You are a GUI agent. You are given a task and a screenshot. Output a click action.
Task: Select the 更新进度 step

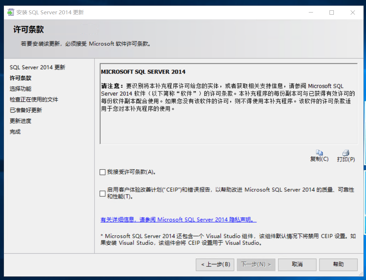point(20,121)
